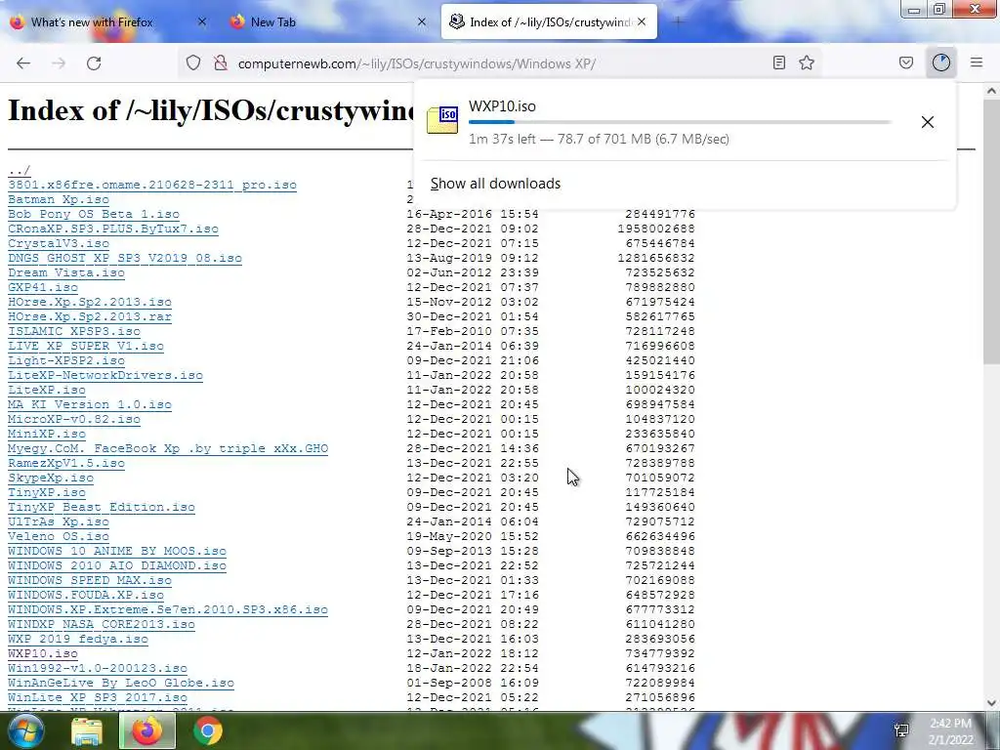Click the forward navigation arrow
Screen dimensions: 1000x750
[59, 63]
